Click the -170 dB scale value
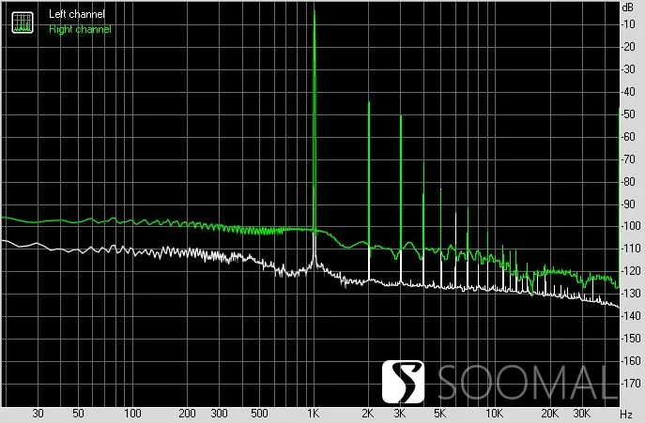 pos(631,384)
